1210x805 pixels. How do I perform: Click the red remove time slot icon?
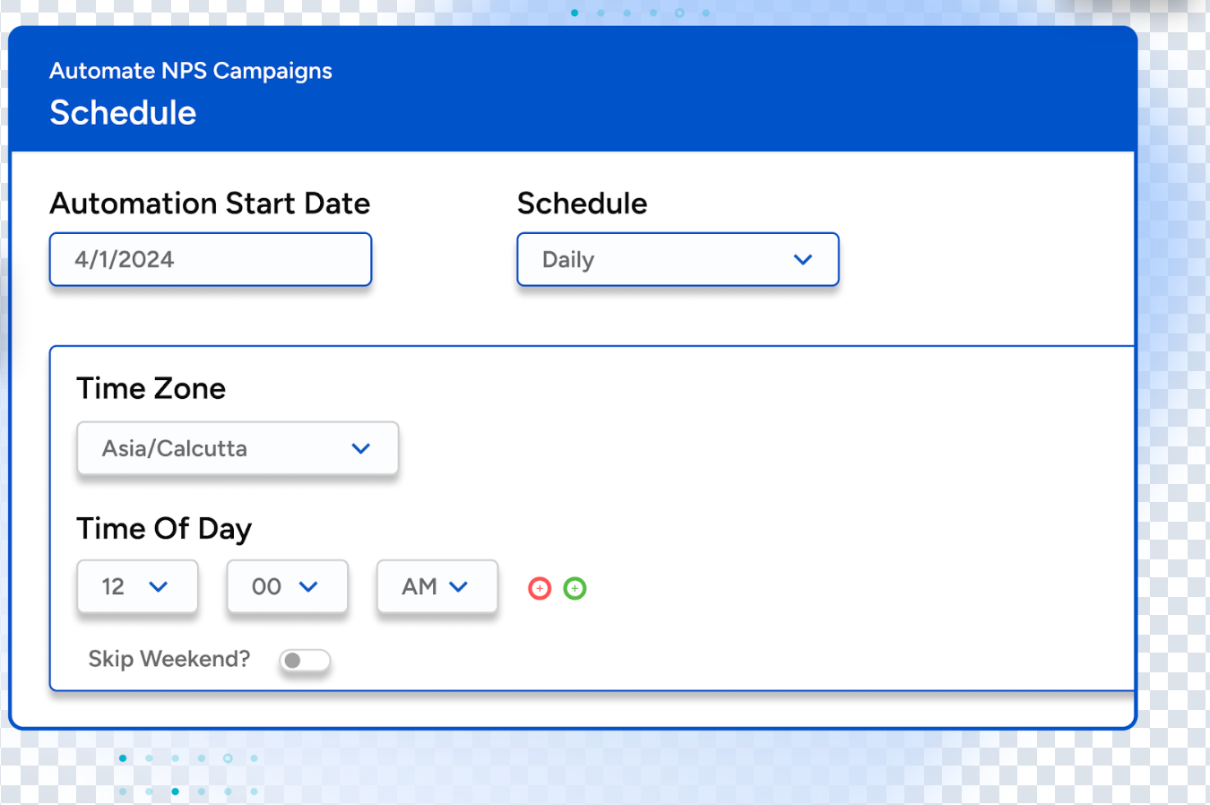[x=540, y=588]
